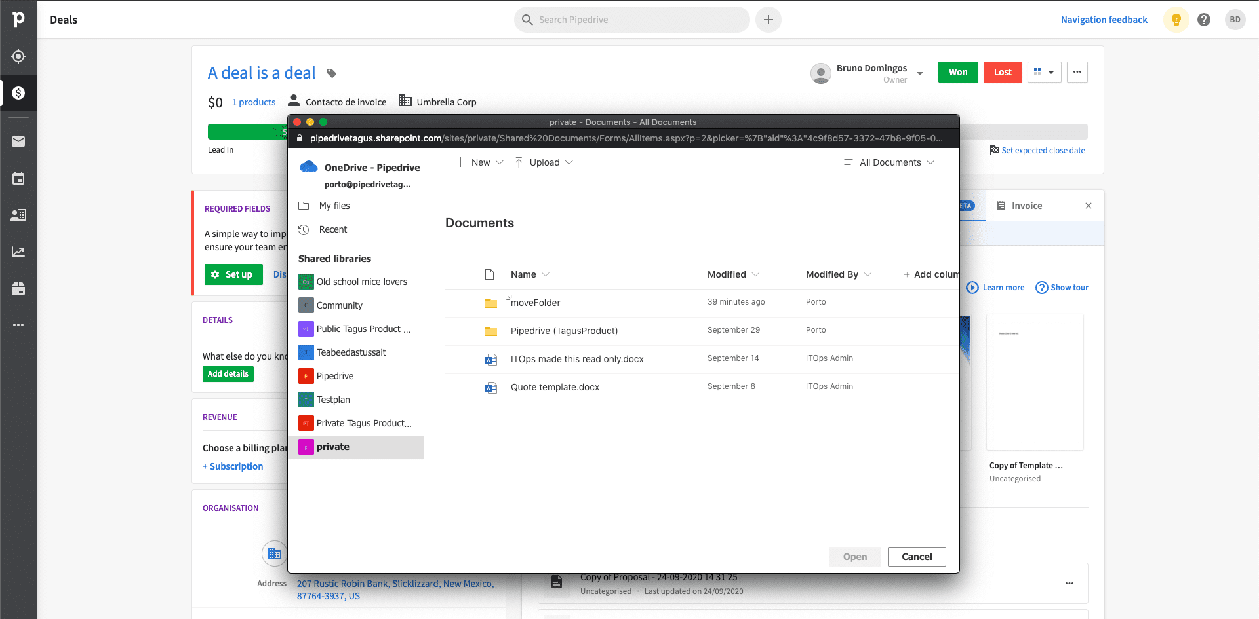The width and height of the screenshot is (1259, 619).
Task: Click the deal label tag icon
Action: pyautogui.click(x=332, y=73)
